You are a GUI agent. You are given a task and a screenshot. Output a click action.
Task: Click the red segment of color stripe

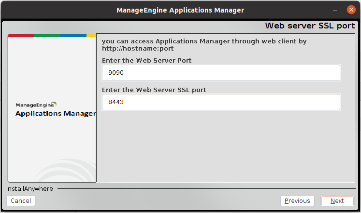tap(21, 35)
